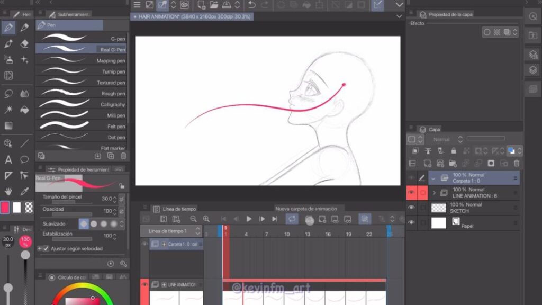Select the red main color swatch
The width and height of the screenshot is (542, 305).
[5, 208]
